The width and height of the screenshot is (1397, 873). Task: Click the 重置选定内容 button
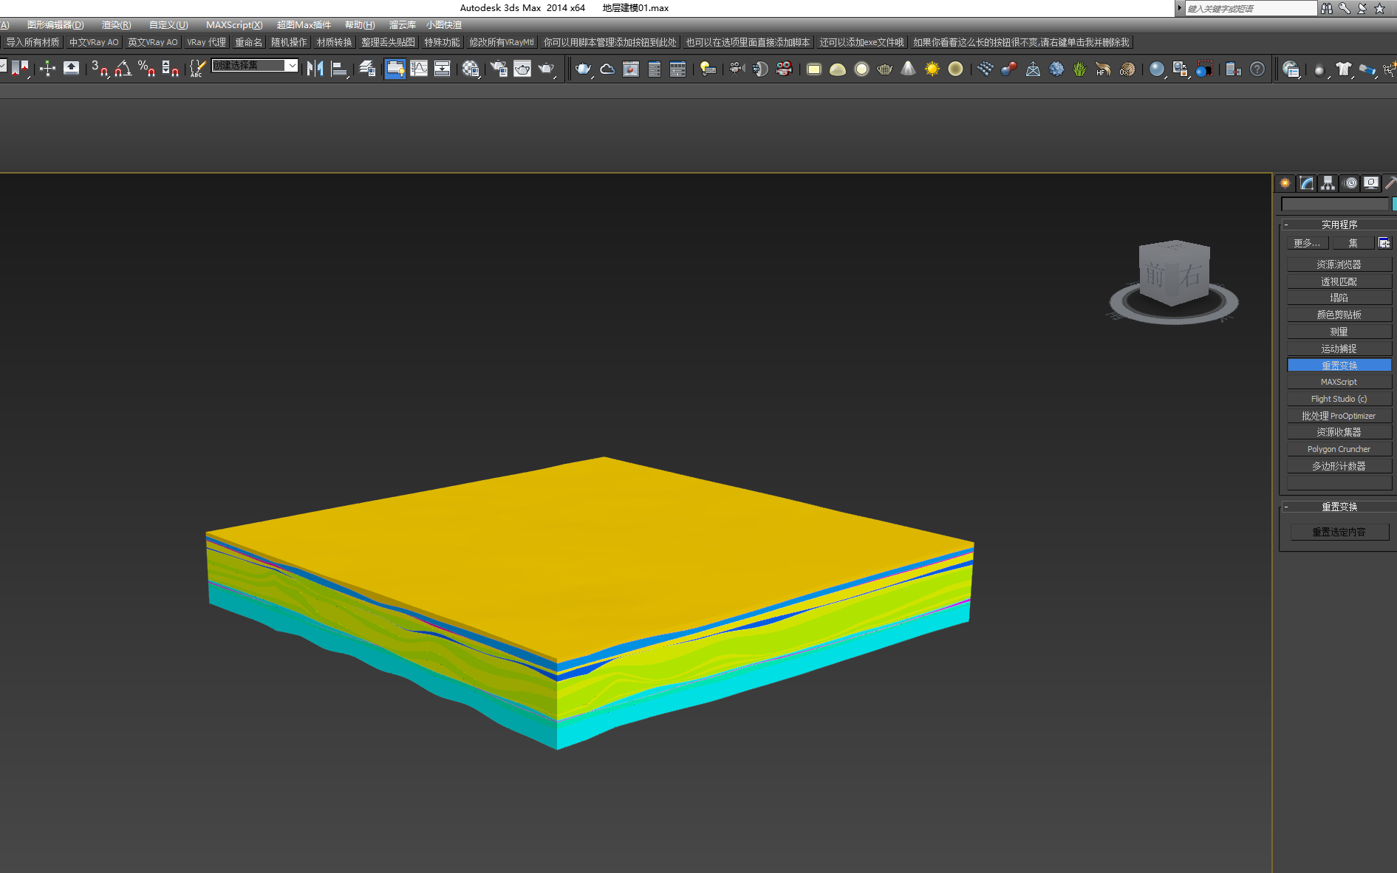(x=1339, y=532)
